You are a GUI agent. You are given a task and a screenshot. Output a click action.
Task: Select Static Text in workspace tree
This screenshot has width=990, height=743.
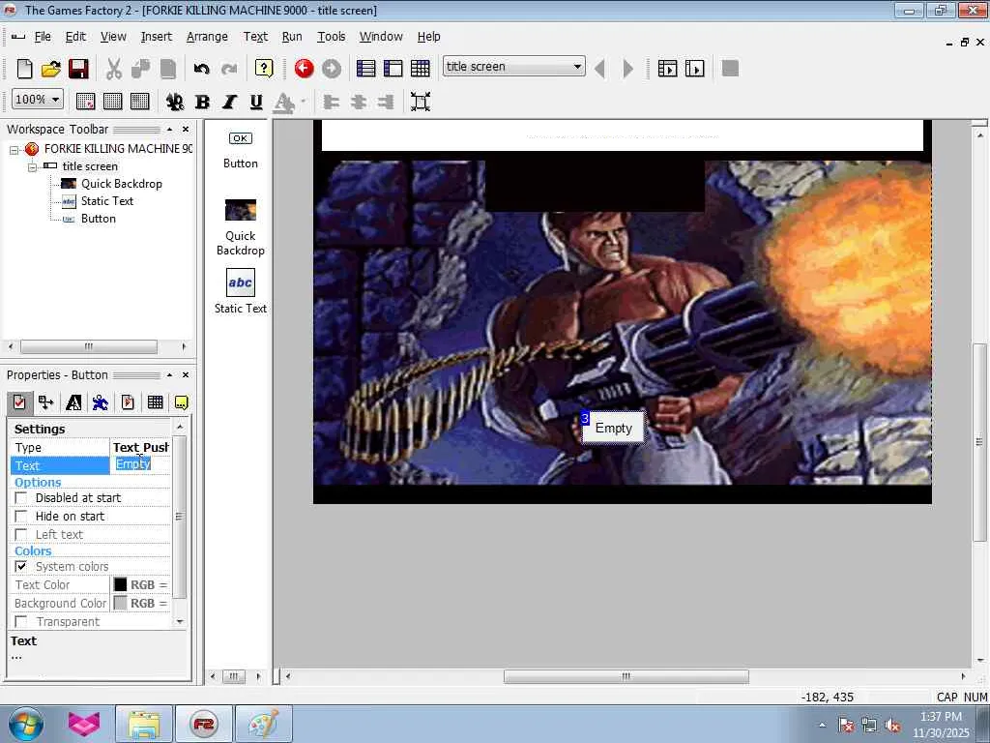click(106, 201)
